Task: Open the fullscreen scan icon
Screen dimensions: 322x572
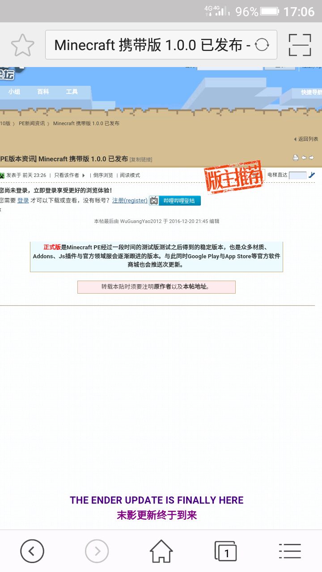Action: coord(300,45)
